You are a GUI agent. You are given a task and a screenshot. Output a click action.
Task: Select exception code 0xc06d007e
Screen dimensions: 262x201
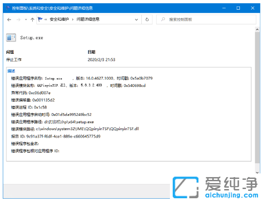coord(40,93)
